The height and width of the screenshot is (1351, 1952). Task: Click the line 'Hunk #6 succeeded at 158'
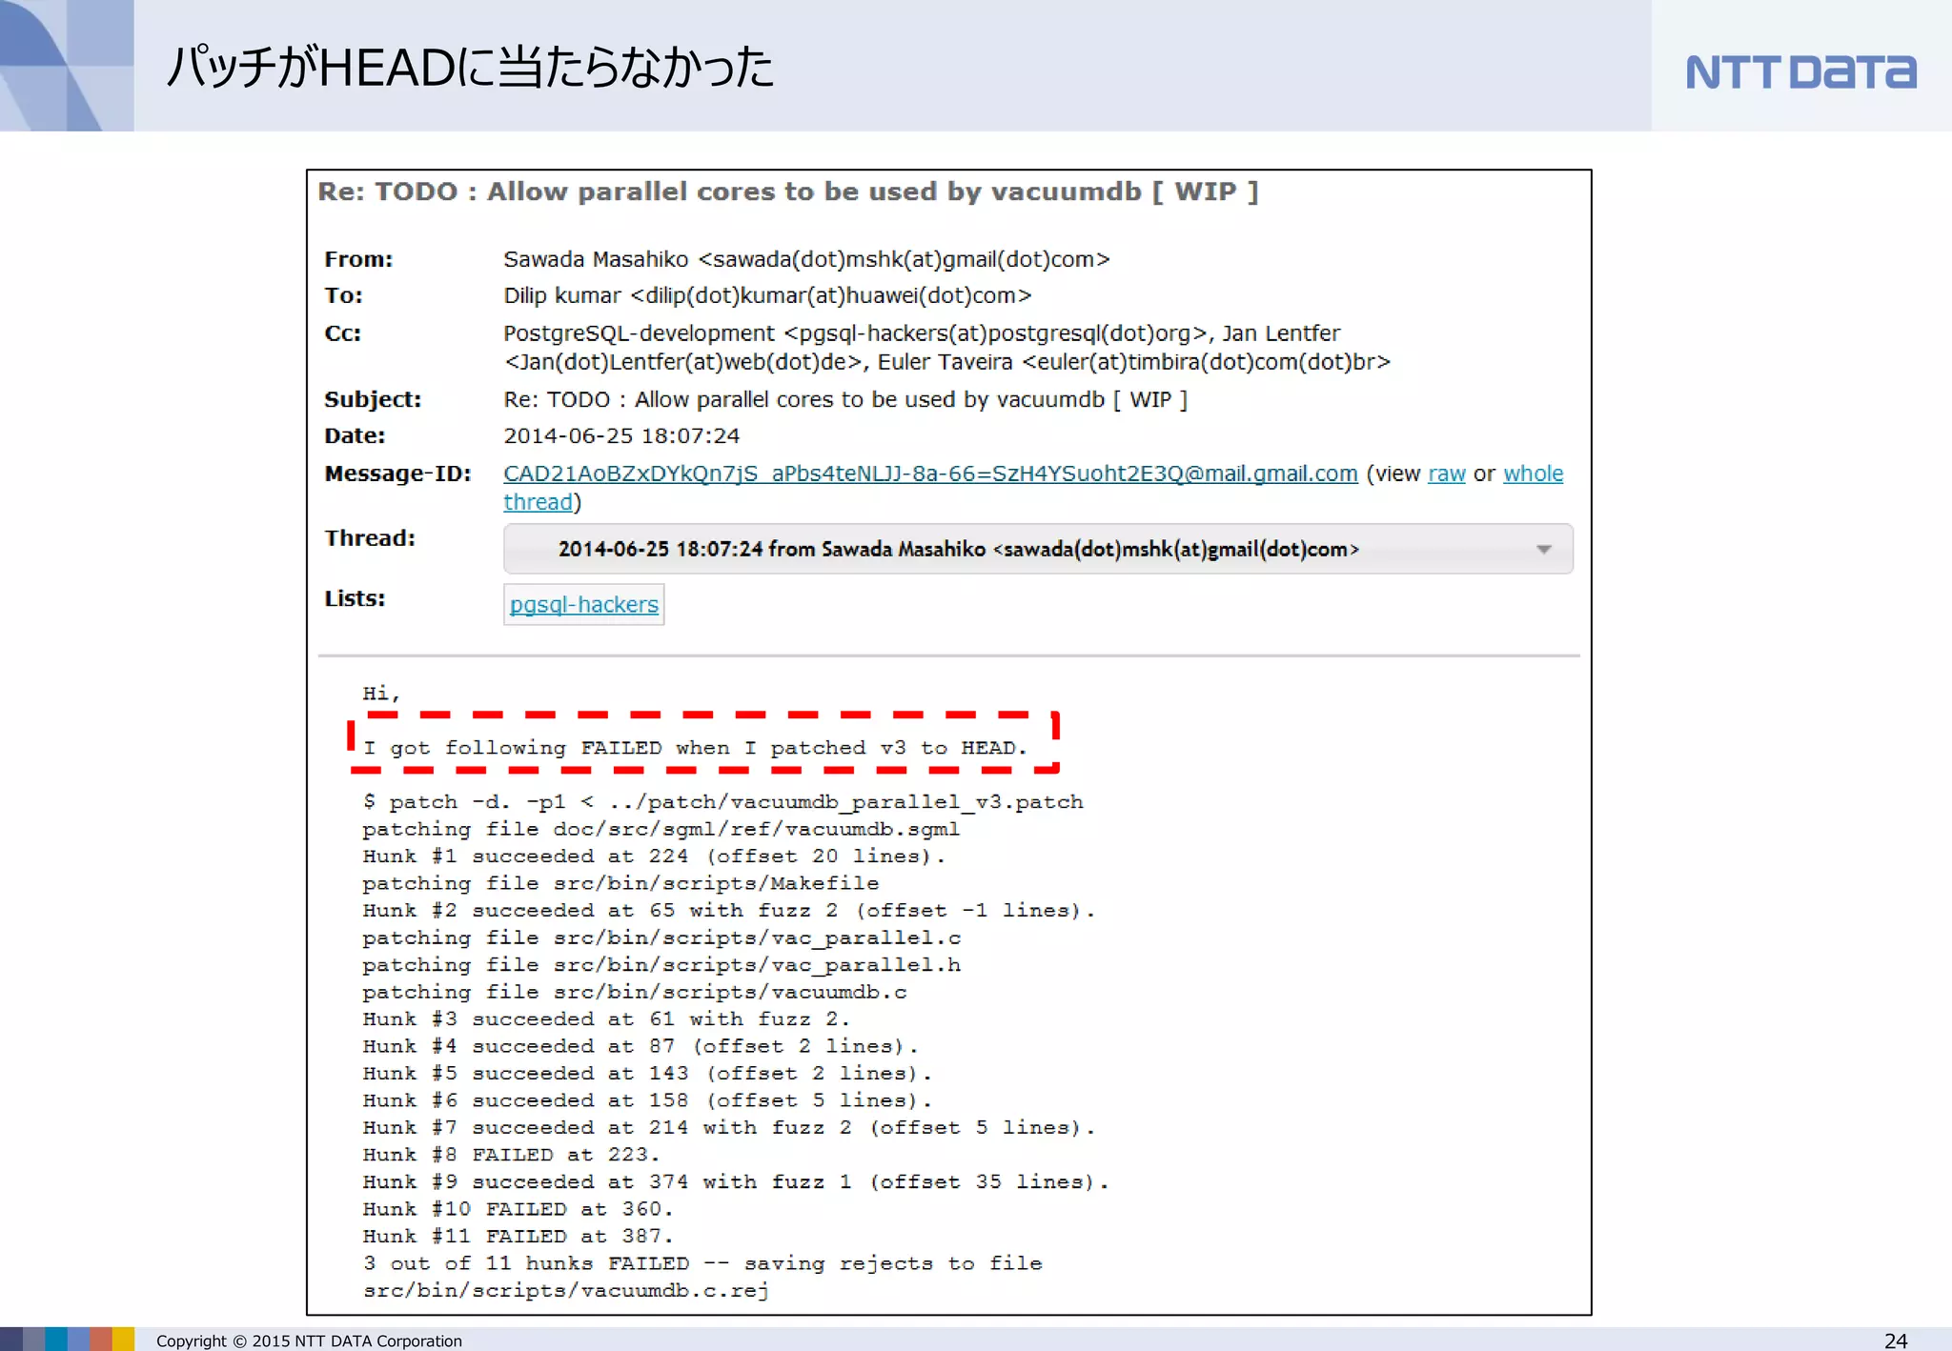click(x=647, y=1100)
